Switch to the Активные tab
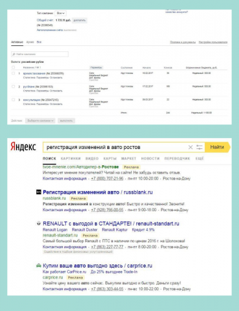Viewport: 239px width, 311px height. pyautogui.click(x=17, y=42)
